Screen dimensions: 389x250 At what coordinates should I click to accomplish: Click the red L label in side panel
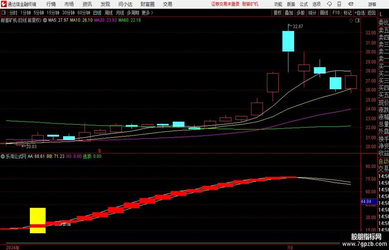click(x=381, y=15)
